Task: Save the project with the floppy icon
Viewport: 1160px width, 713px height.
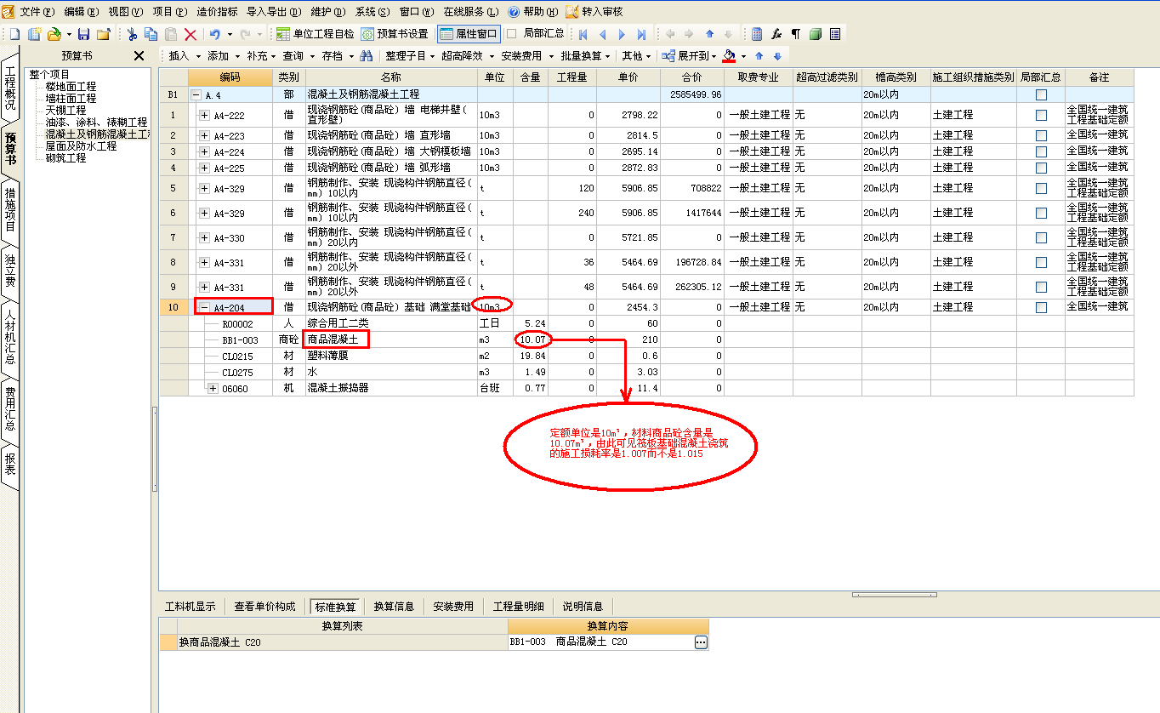Action: (x=83, y=34)
